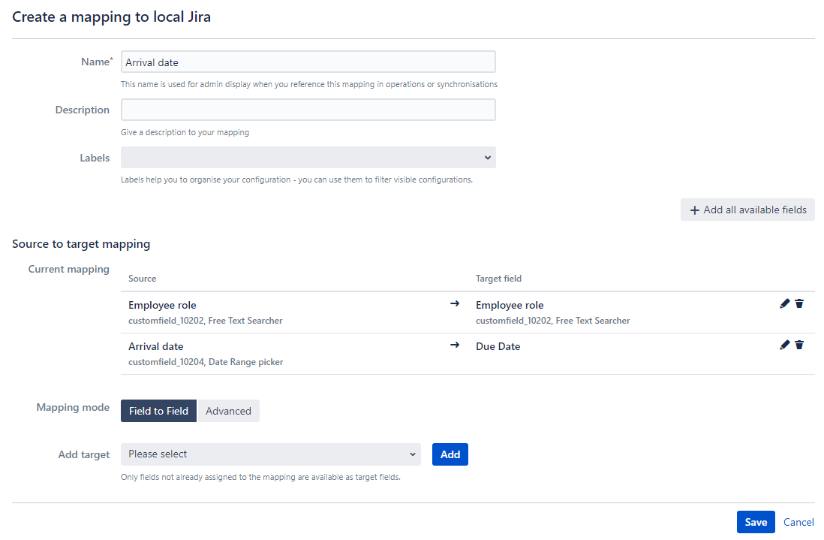Viewport: 824px width, 540px height.
Task: Open the Please select target field dropdown
Action: (x=270, y=454)
